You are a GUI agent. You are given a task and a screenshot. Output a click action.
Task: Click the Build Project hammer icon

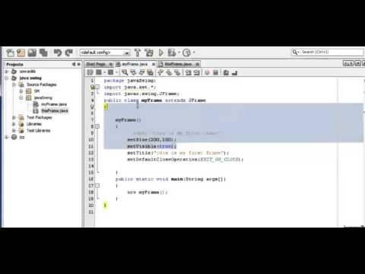[x=137, y=53]
